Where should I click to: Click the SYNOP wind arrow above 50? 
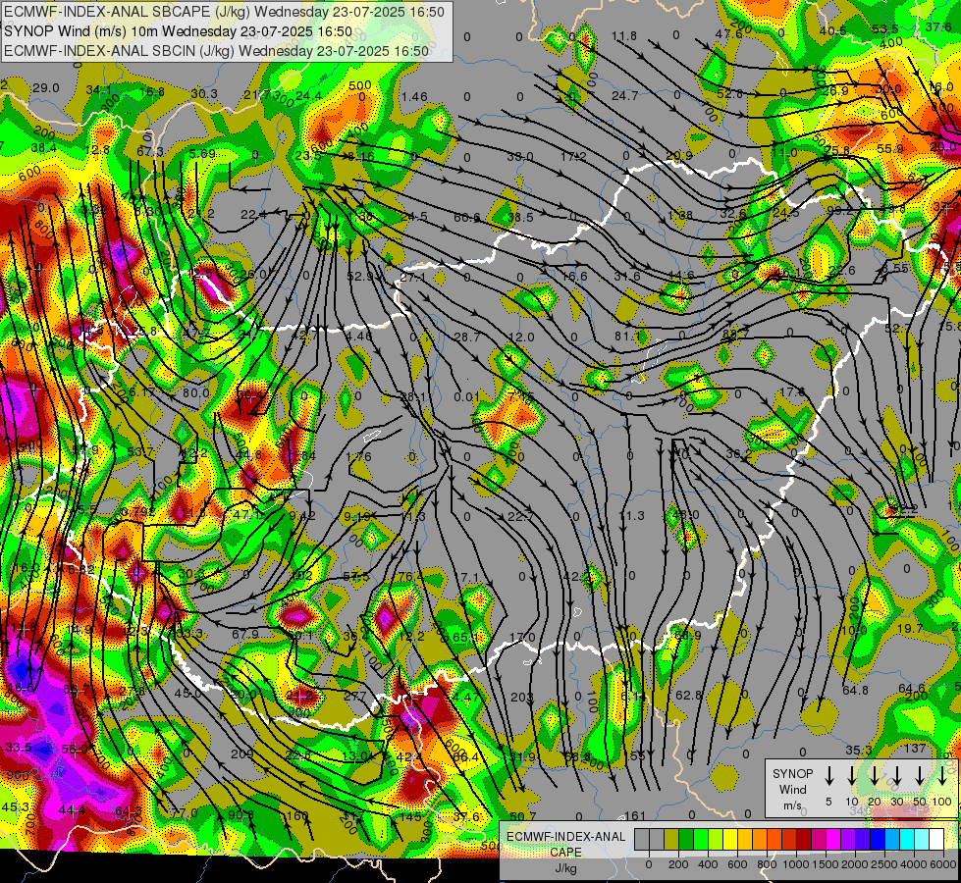(920, 775)
